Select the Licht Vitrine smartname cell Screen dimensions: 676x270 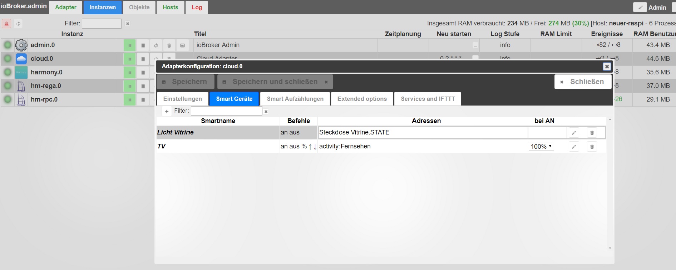[218, 132]
